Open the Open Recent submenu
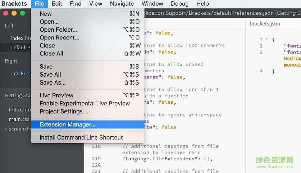 pyautogui.click(x=60, y=37)
